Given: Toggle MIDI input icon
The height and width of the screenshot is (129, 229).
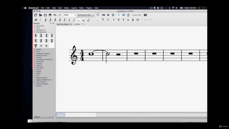Looking at the screenshot, I should (x=98, y=15).
